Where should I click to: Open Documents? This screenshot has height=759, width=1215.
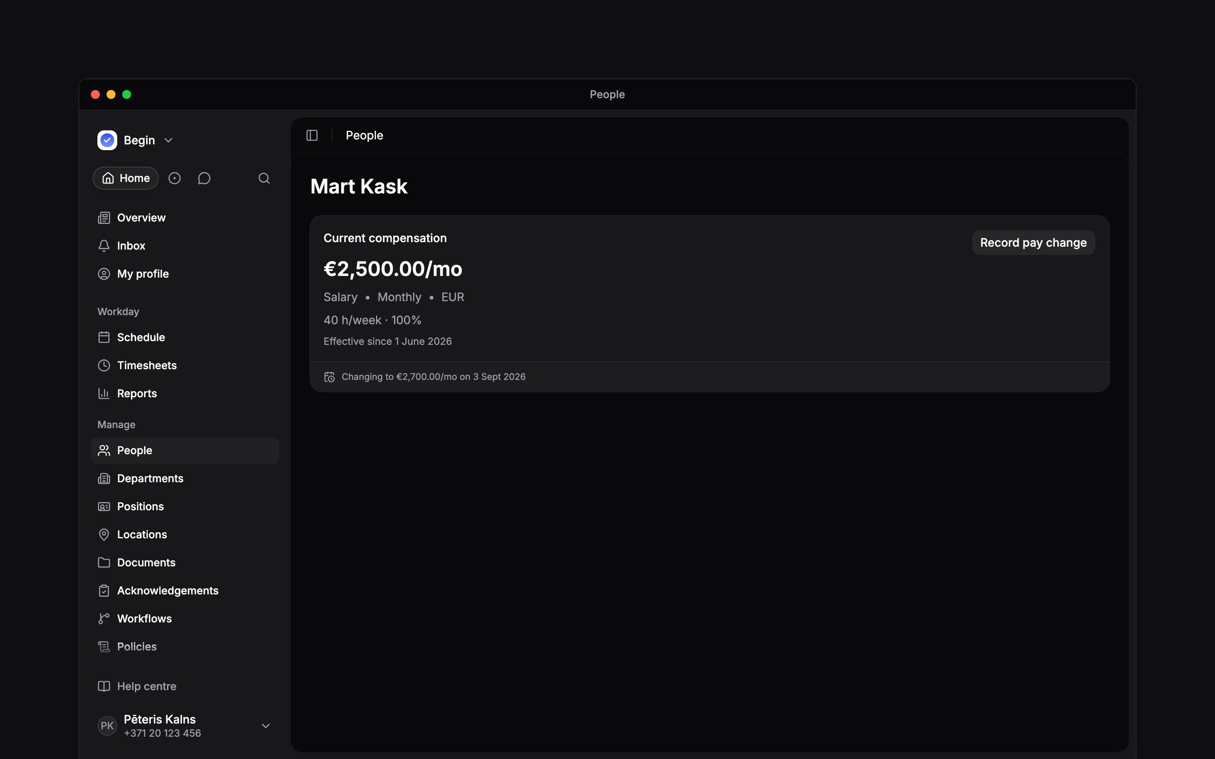pyautogui.click(x=185, y=563)
